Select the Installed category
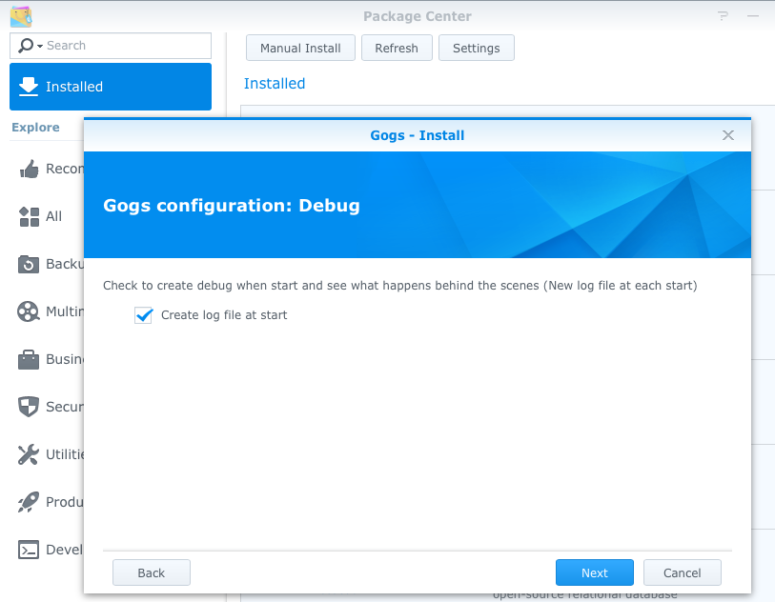This screenshot has width=775, height=602. tap(111, 87)
